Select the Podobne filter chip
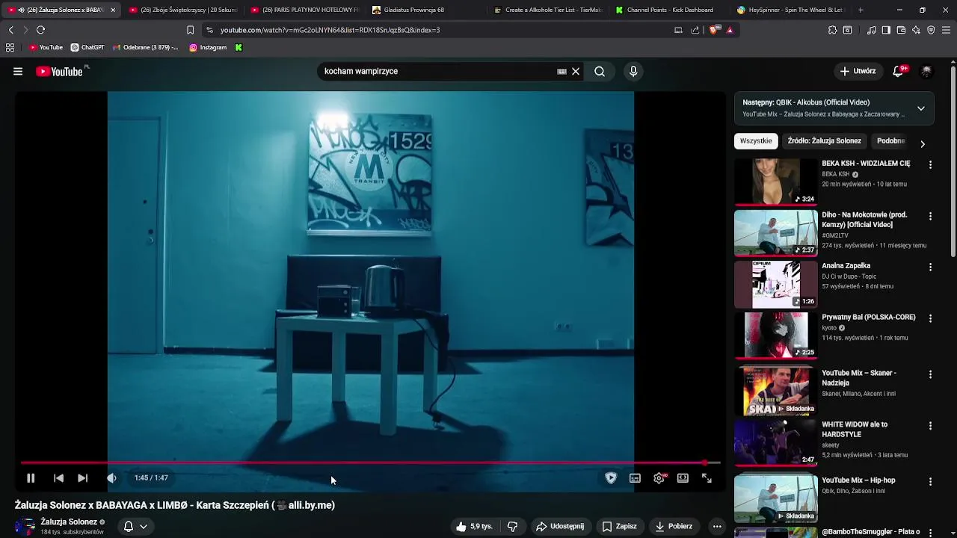 [x=890, y=141]
